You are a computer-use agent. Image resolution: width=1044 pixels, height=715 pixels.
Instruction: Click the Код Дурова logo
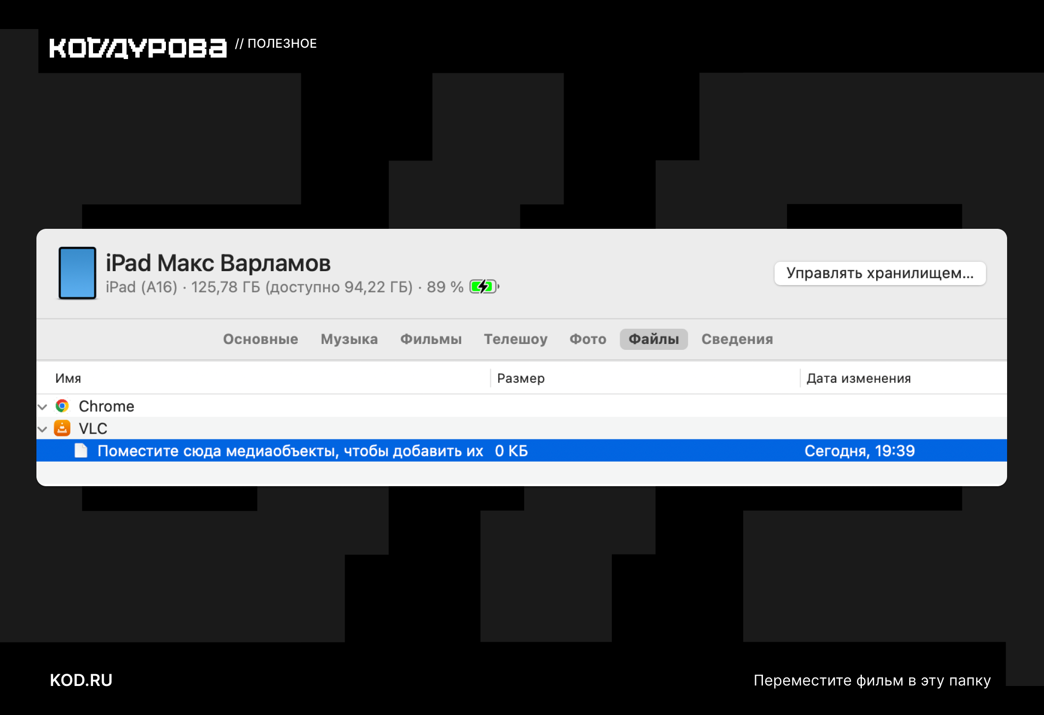[x=138, y=48]
